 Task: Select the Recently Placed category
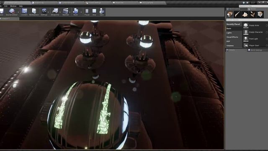[234, 24]
